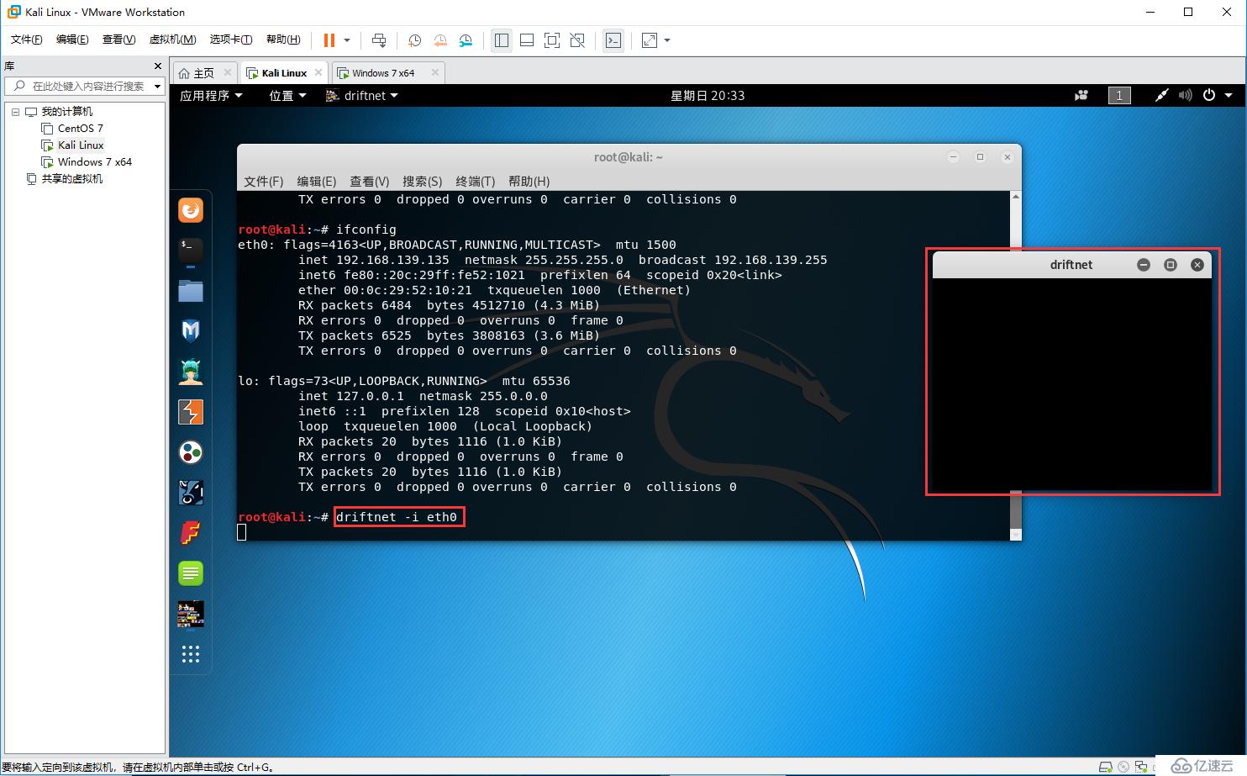Pause the virtual machine from the VMware toolbar
Screen dimensions: 1247x776
(x=329, y=40)
